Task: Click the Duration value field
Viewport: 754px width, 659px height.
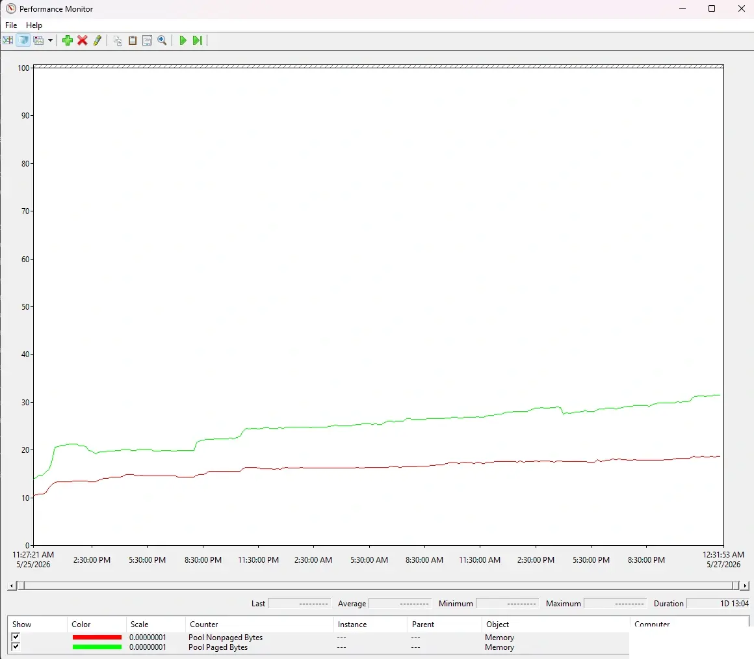Action: click(718, 604)
